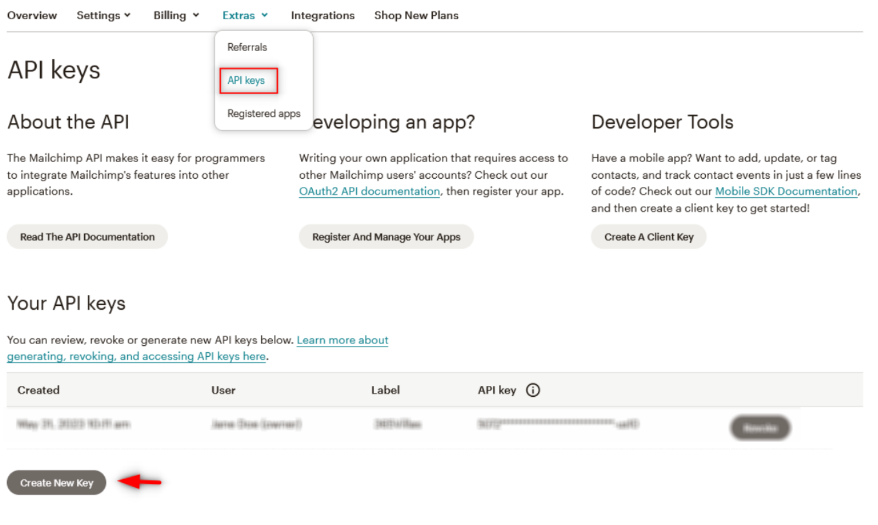Open the Overview tab
The height and width of the screenshot is (525, 878).
point(32,15)
